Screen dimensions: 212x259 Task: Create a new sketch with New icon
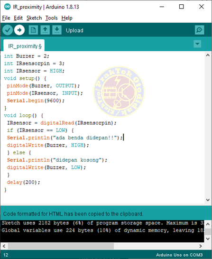click(x=33, y=30)
